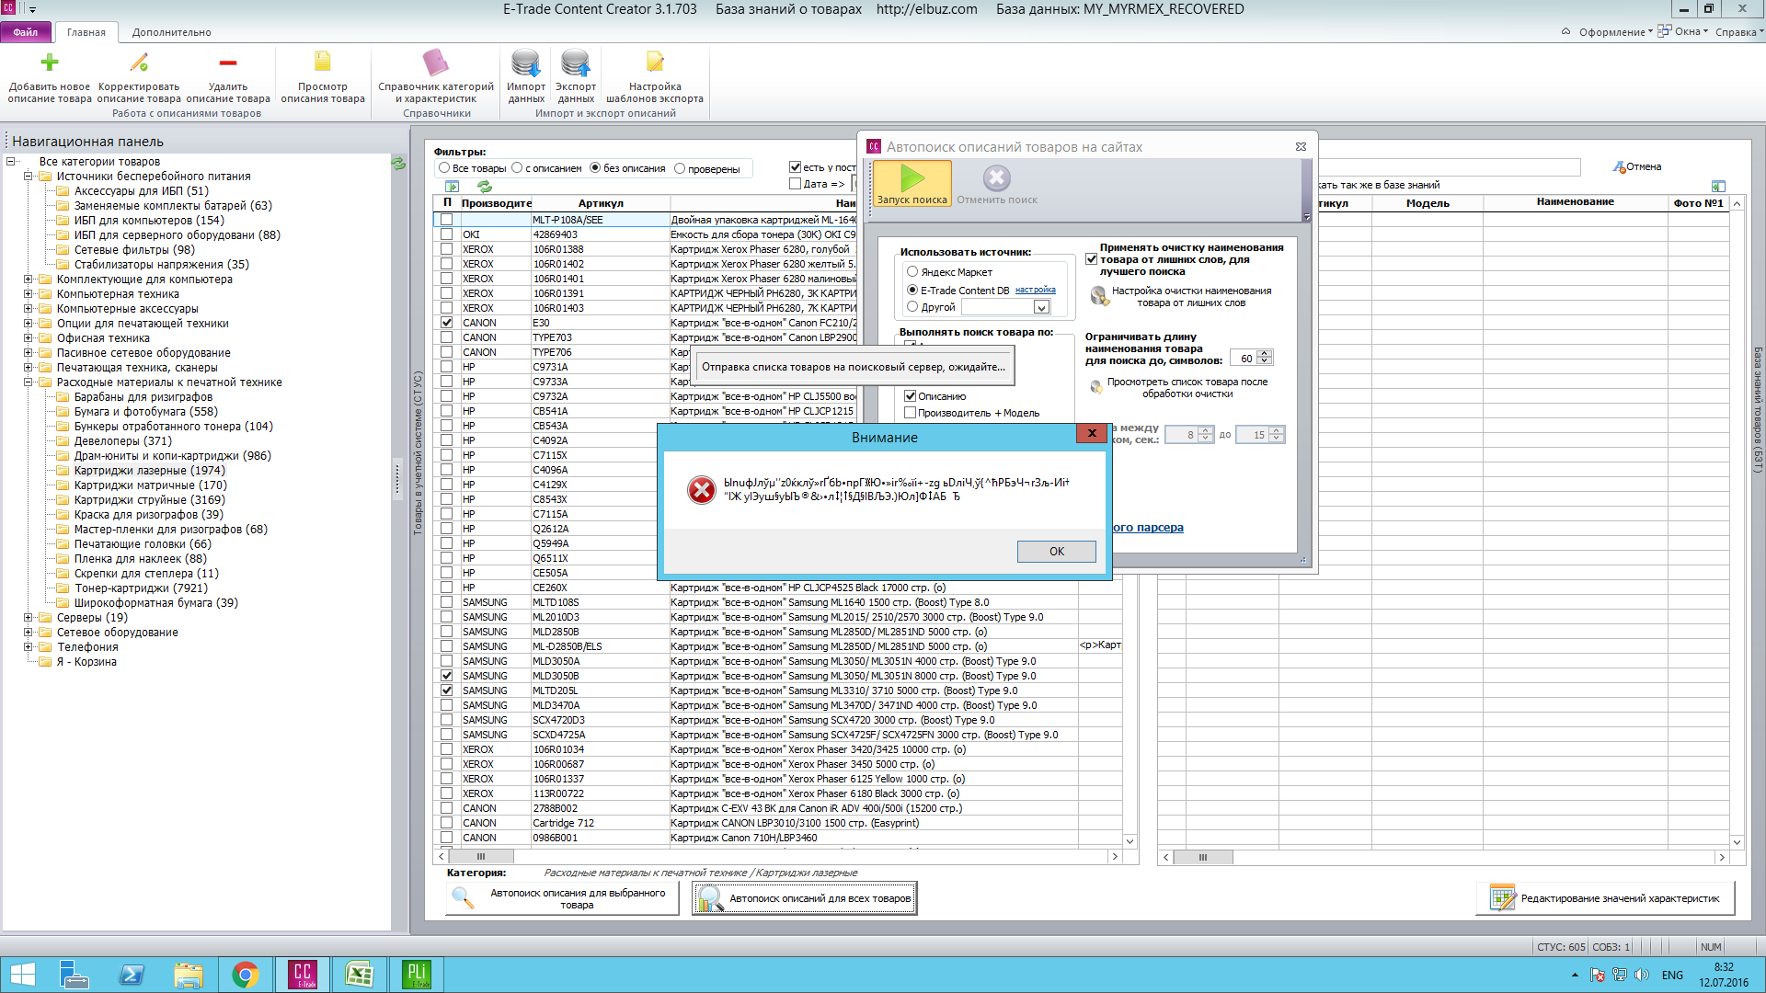Open the categories and characteristics reference

436,63
